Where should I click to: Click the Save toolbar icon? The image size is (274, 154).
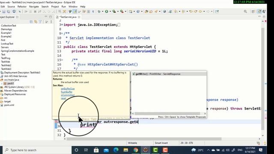(x=4, y=12)
